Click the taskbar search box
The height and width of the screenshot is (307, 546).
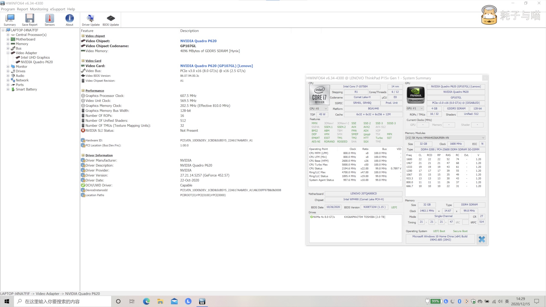click(x=63, y=301)
